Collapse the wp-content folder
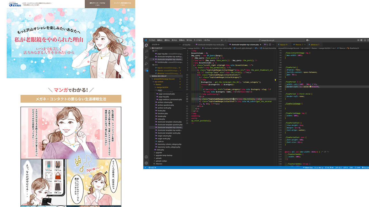This screenshot has width=369, height=207. (x=159, y=82)
